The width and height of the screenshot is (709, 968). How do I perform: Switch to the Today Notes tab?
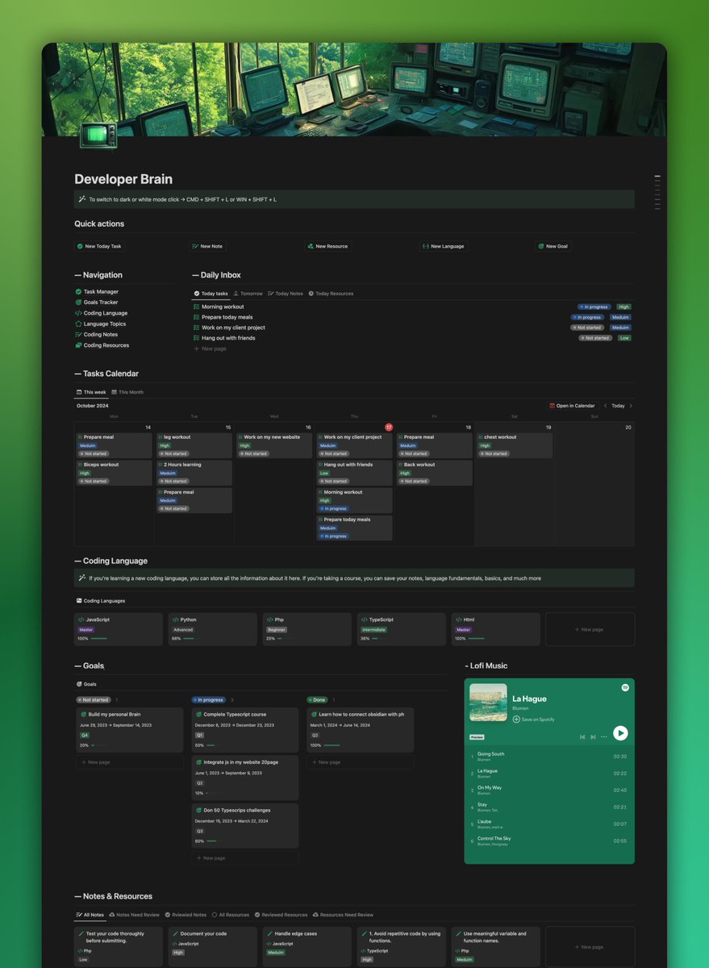(286, 294)
